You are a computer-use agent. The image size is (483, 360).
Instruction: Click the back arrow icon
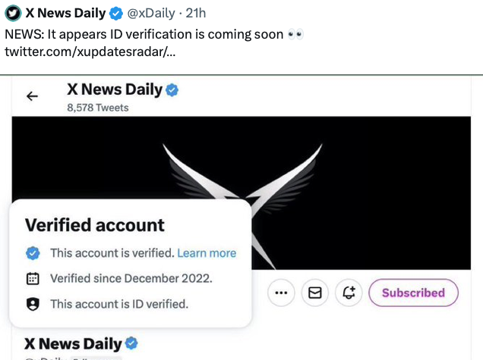[x=32, y=96]
